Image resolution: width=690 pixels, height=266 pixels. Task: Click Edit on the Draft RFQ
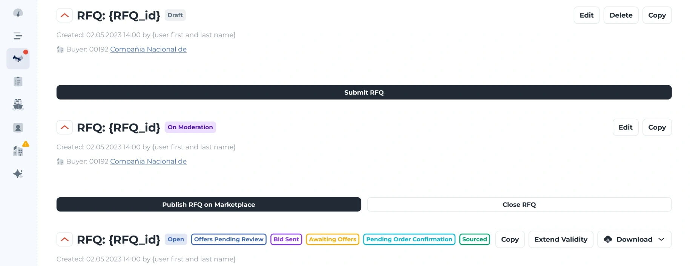[x=587, y=15]
